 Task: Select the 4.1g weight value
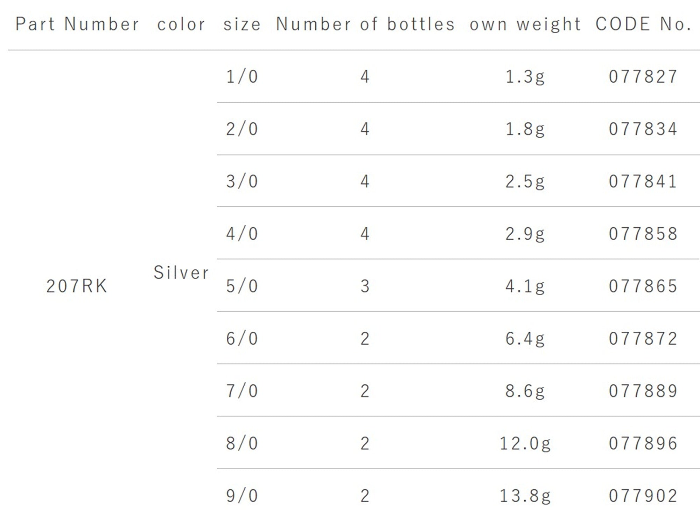point(525,286)
